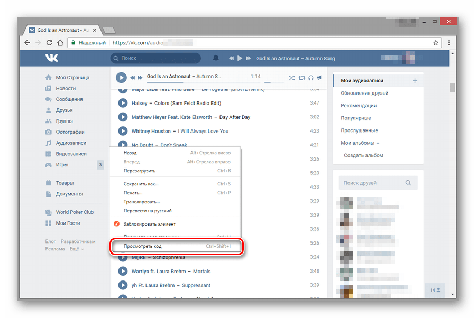Open the Chrome three-dot menu
Viewport: 476px width, 318px height.
pyautogui.click(x=449, y=42)
